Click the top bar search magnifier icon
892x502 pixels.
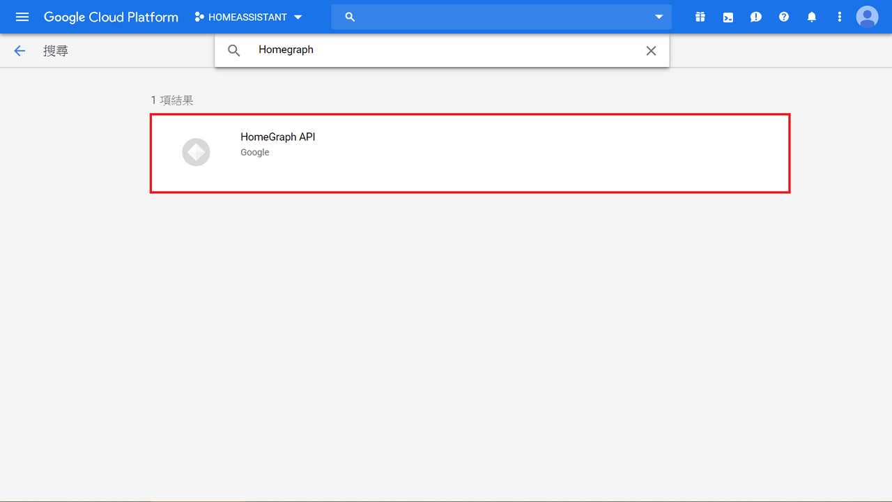pos(350,17)
